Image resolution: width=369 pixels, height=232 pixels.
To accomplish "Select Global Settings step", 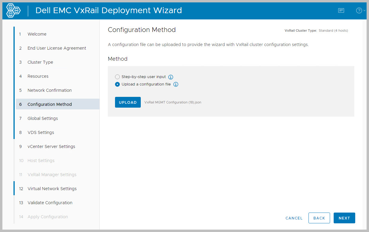I will [43, 118].
